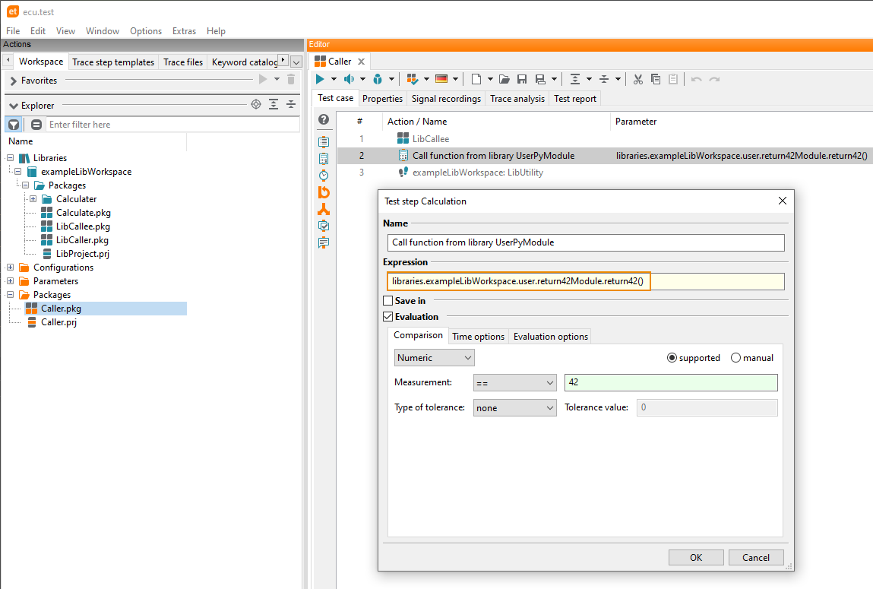Click the orange branch icon in side strip
The image size is (873, 589).
324,209
